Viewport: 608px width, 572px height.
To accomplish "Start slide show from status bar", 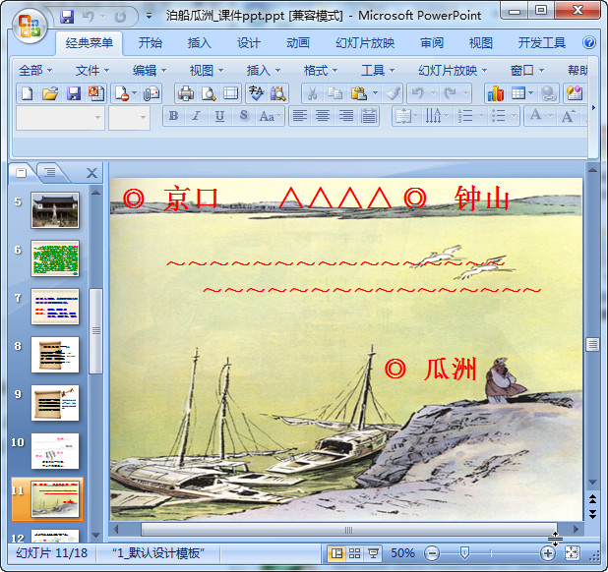I will (x=373, y=553).
